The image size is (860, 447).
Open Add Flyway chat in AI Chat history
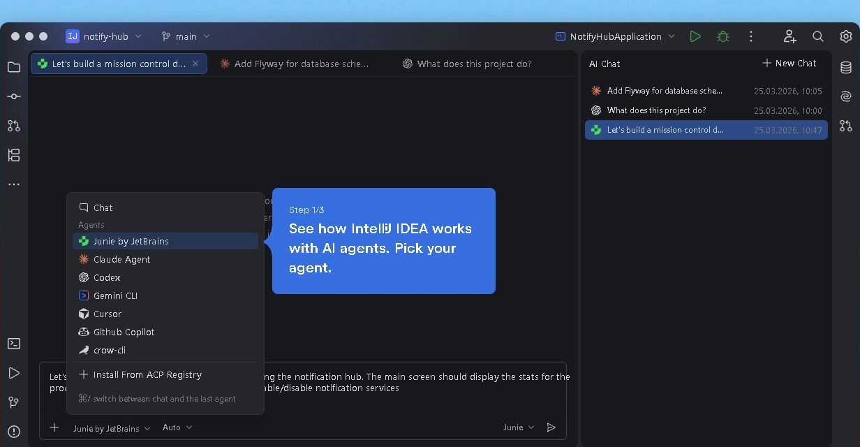[706, 91]
